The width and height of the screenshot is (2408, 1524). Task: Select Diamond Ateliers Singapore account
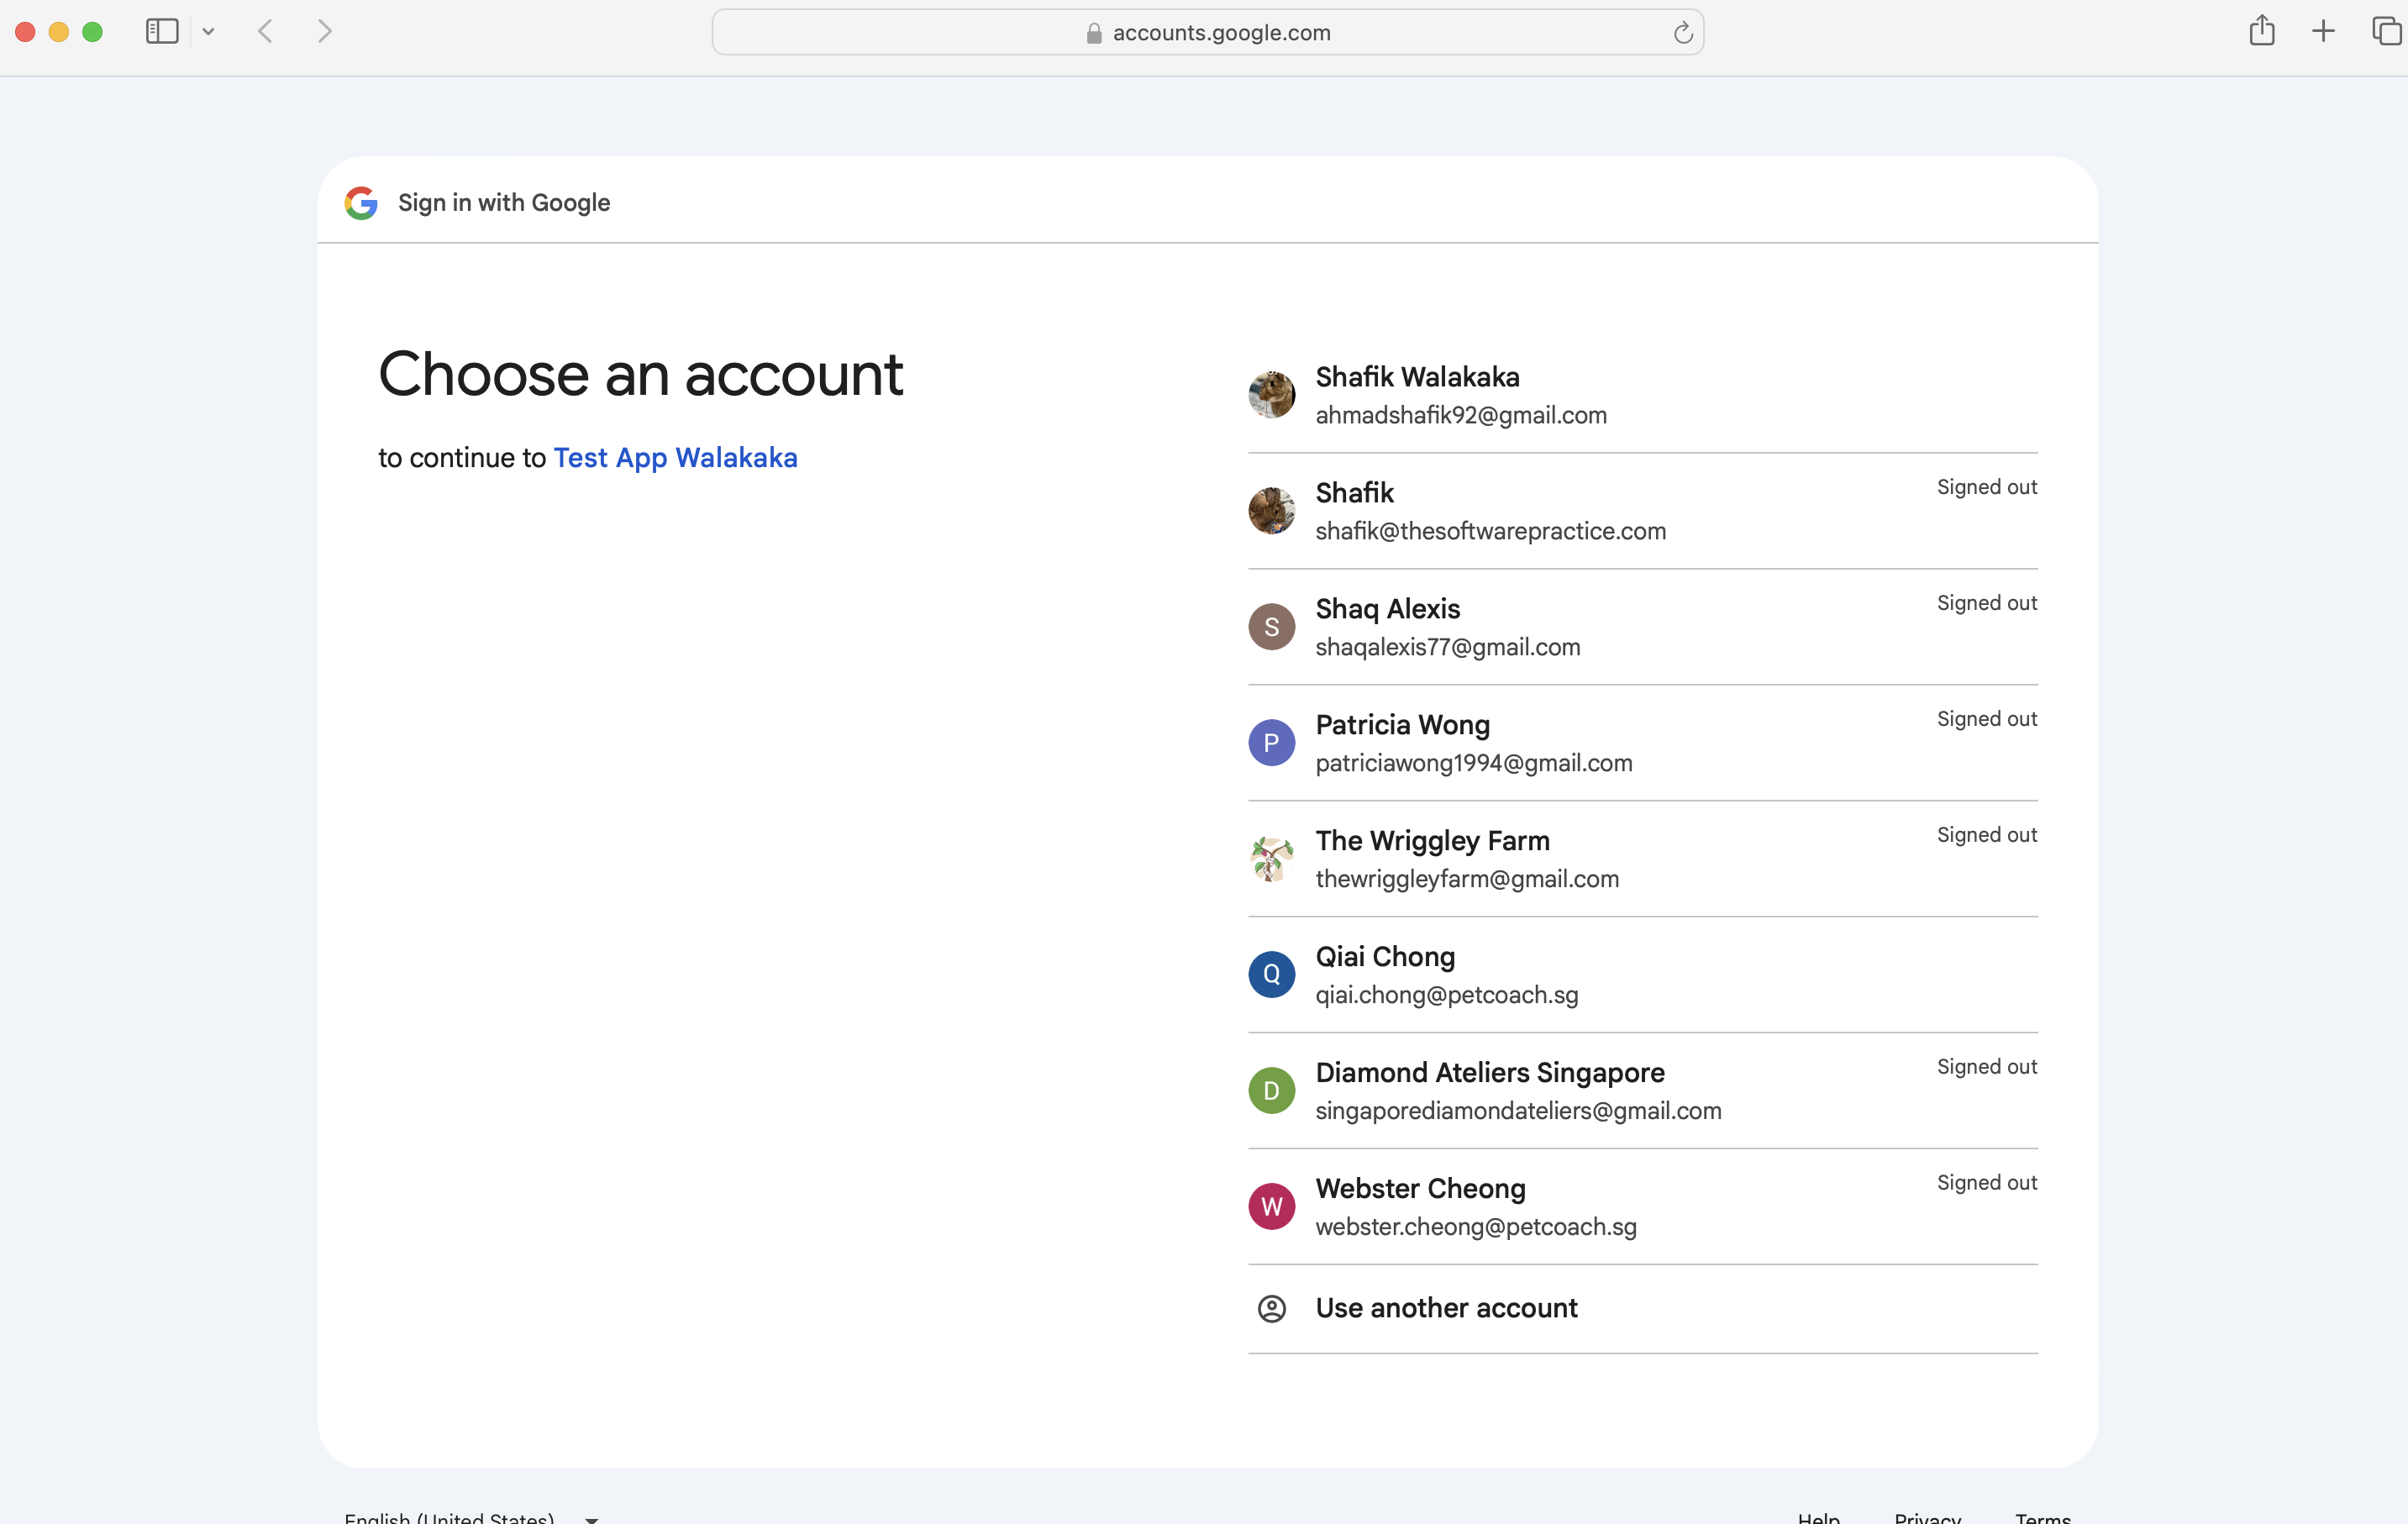pyautogui.click(x=1642, y=1091)
